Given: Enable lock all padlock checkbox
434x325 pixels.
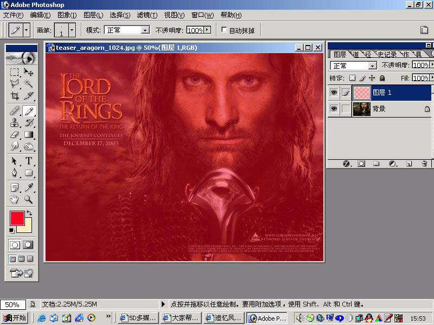Looking at the screenshot, I should pos(382,78).
